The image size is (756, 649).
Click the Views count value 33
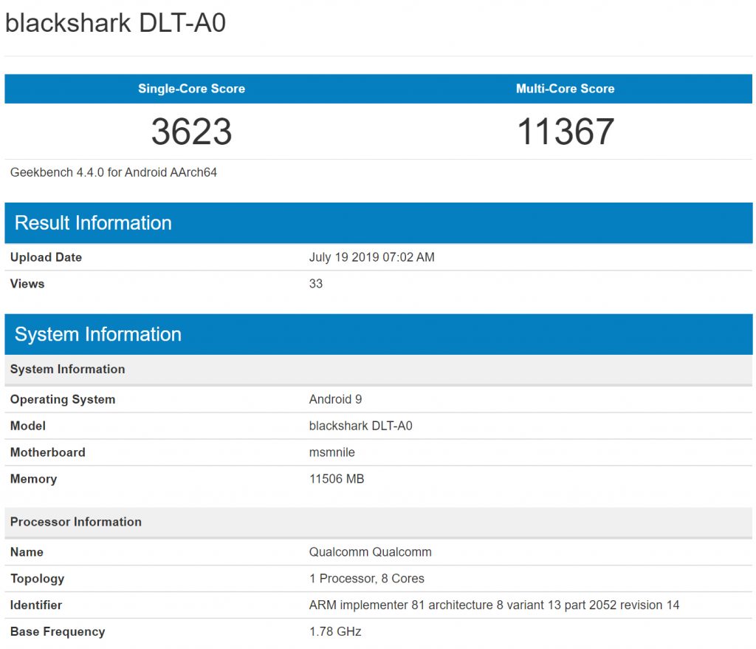pyautogui.click(x=316, y=284)
